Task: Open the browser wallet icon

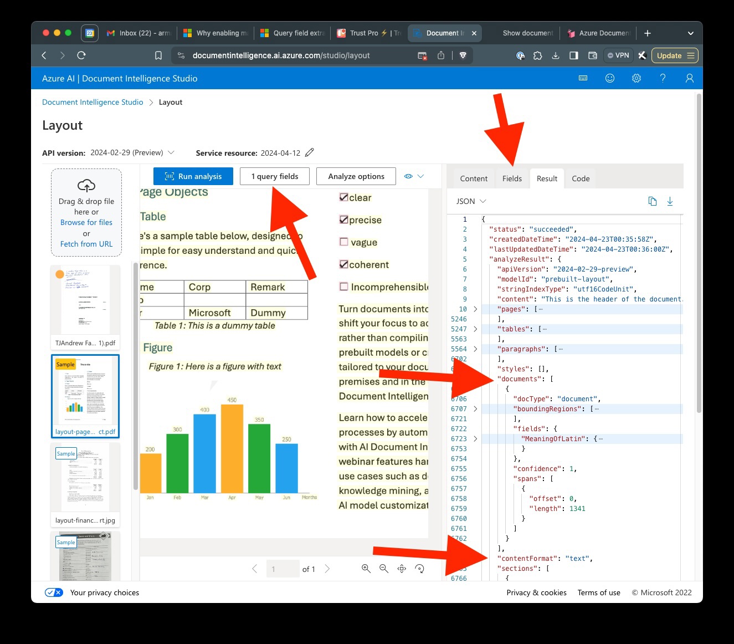Action: coord(593,55)
